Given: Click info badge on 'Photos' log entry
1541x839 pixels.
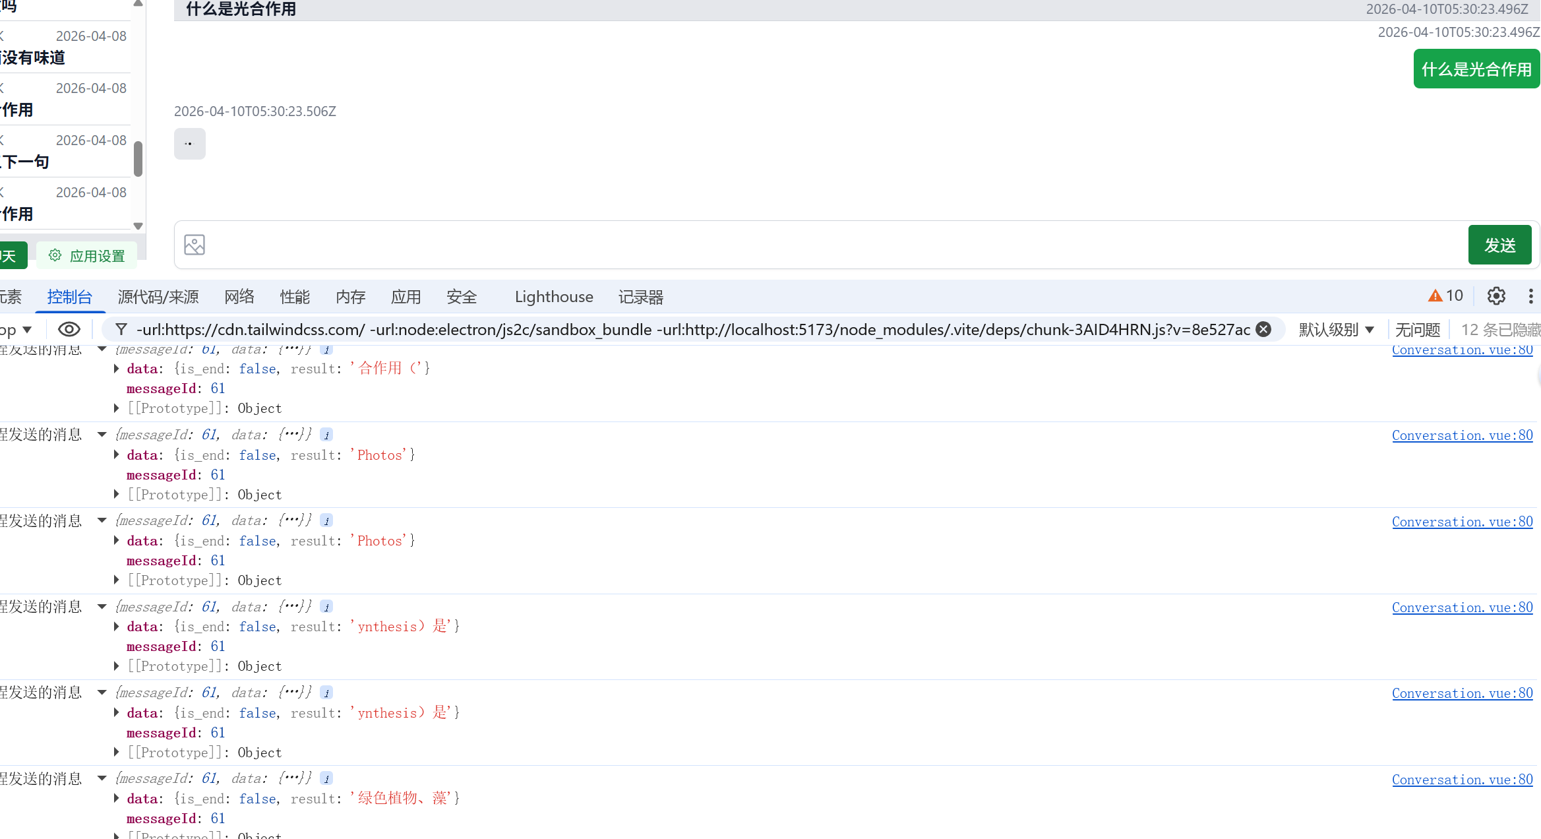Looking at the screenshot, I should point(326,435).
